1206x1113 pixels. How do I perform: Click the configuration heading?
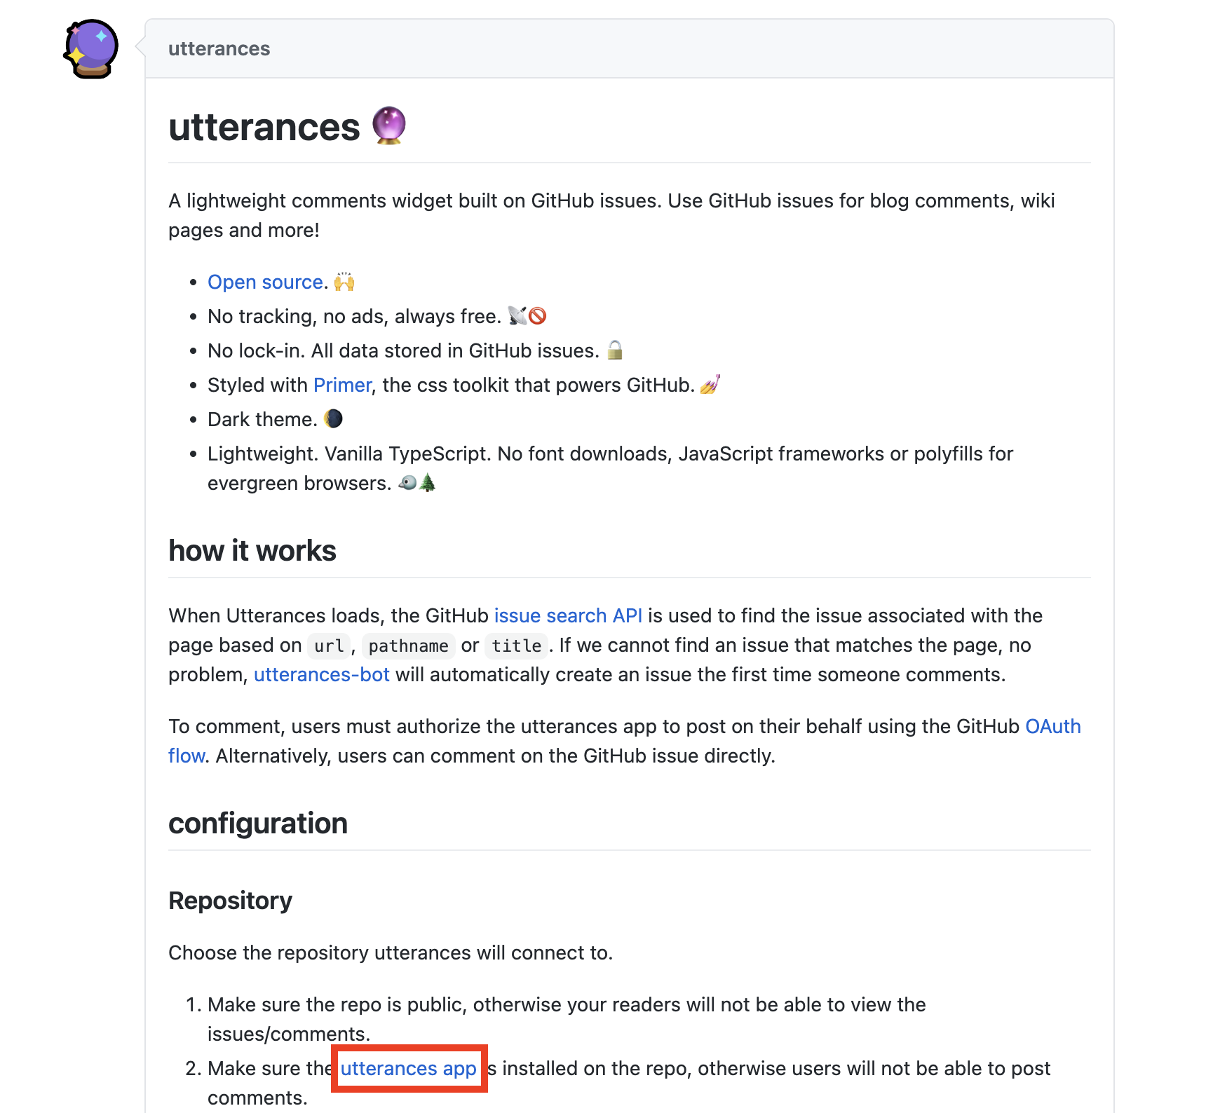pyautogui.click(x=257, y=824)
